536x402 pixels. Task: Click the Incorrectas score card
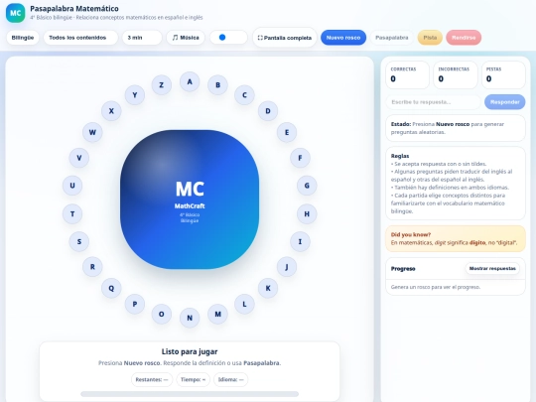pyautogui.click(x=456, y=74)
